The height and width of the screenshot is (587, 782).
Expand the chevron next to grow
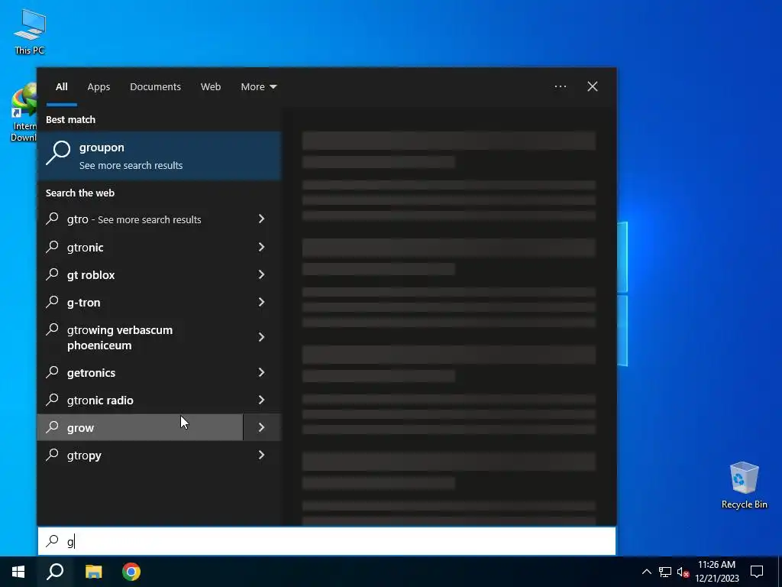click(x=262, y=427)
